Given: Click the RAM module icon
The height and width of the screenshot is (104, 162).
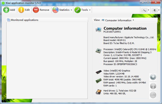Looking at the screenshot, I should click(x=99, y=81).
